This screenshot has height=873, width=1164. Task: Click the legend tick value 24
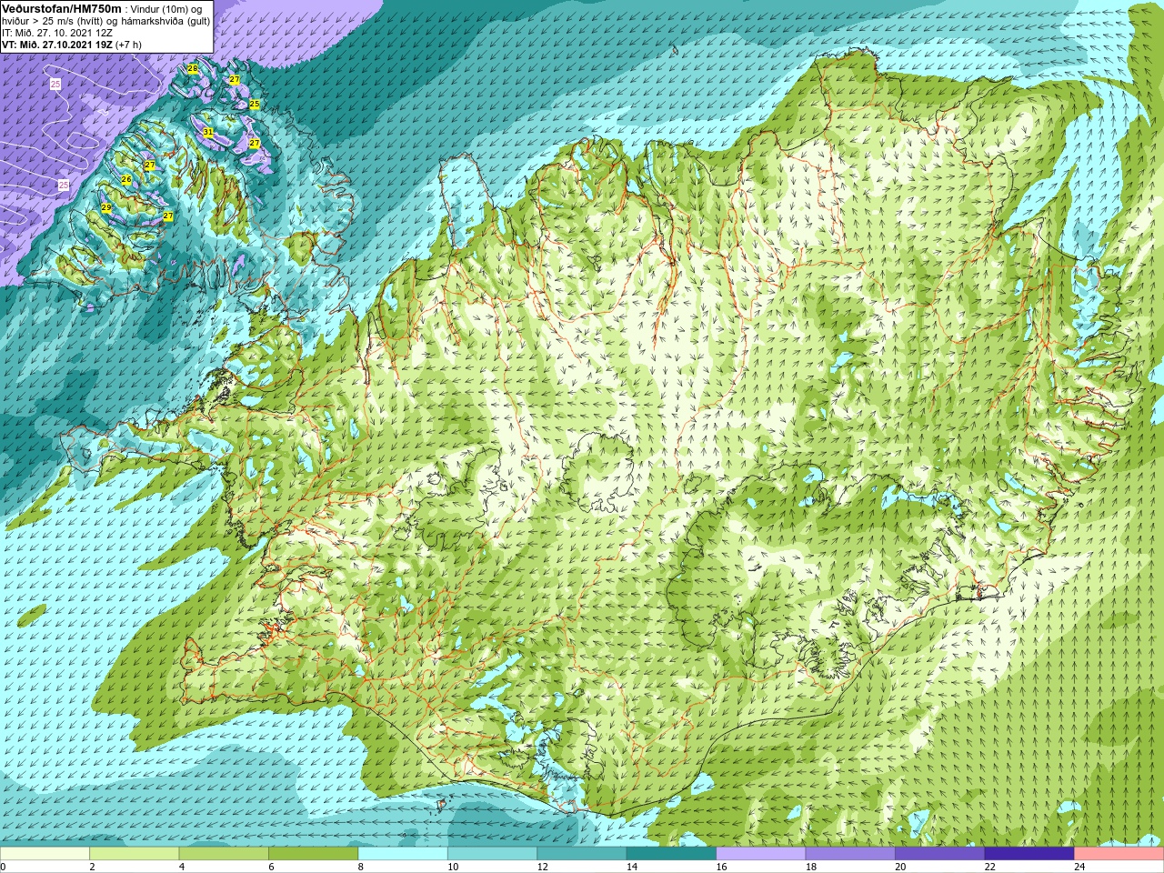click(1079, 867)
